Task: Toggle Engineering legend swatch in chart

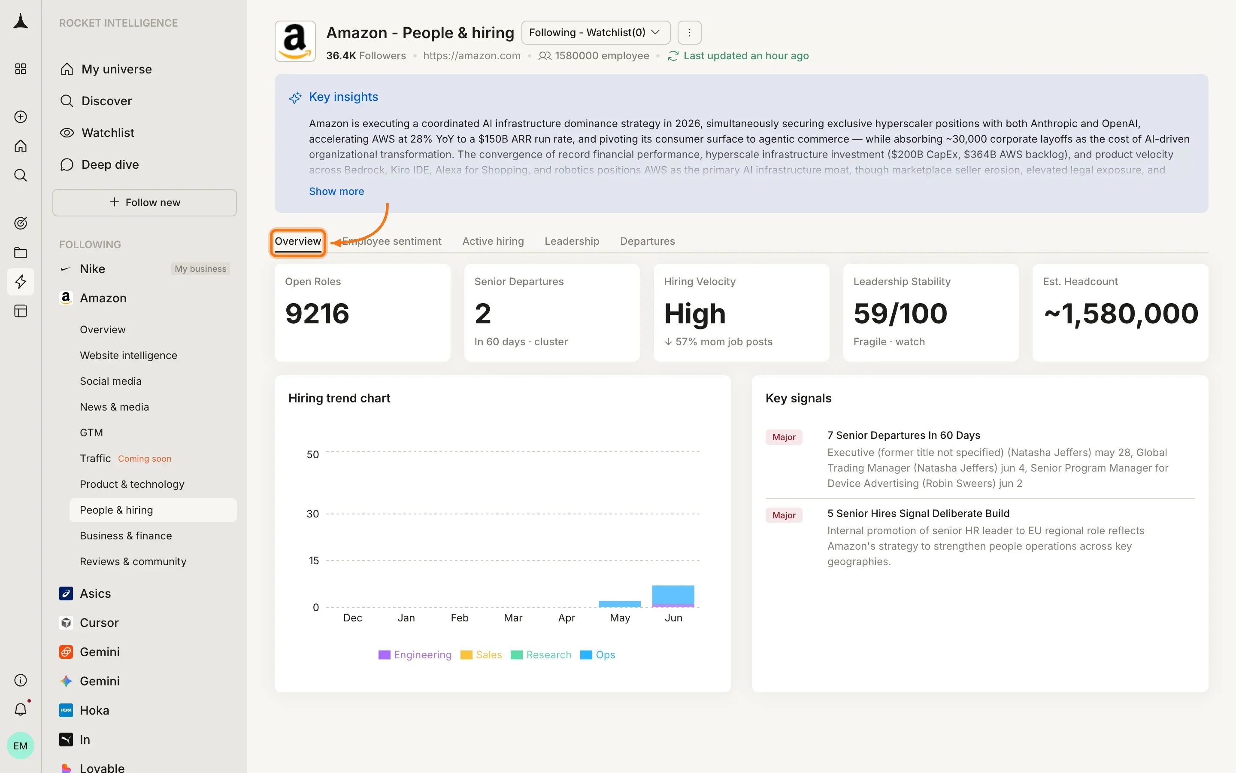Action: point(385,655)
